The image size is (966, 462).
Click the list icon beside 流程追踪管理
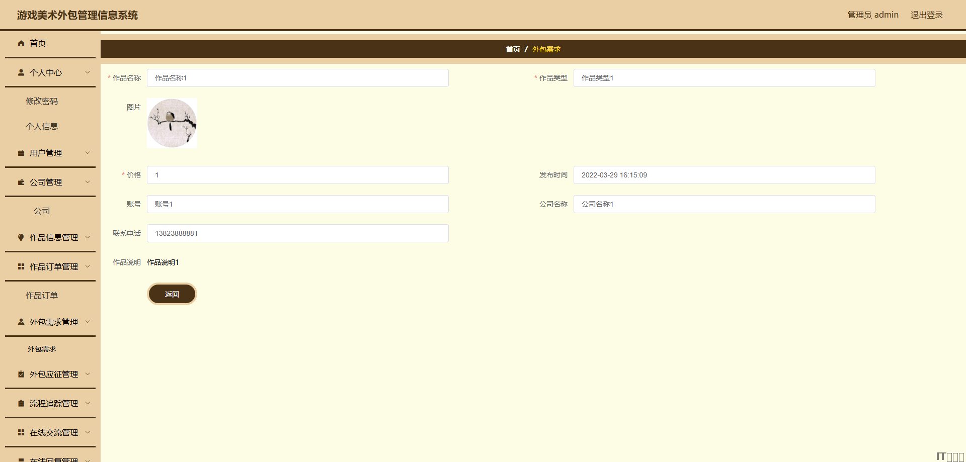pos(21,403)
